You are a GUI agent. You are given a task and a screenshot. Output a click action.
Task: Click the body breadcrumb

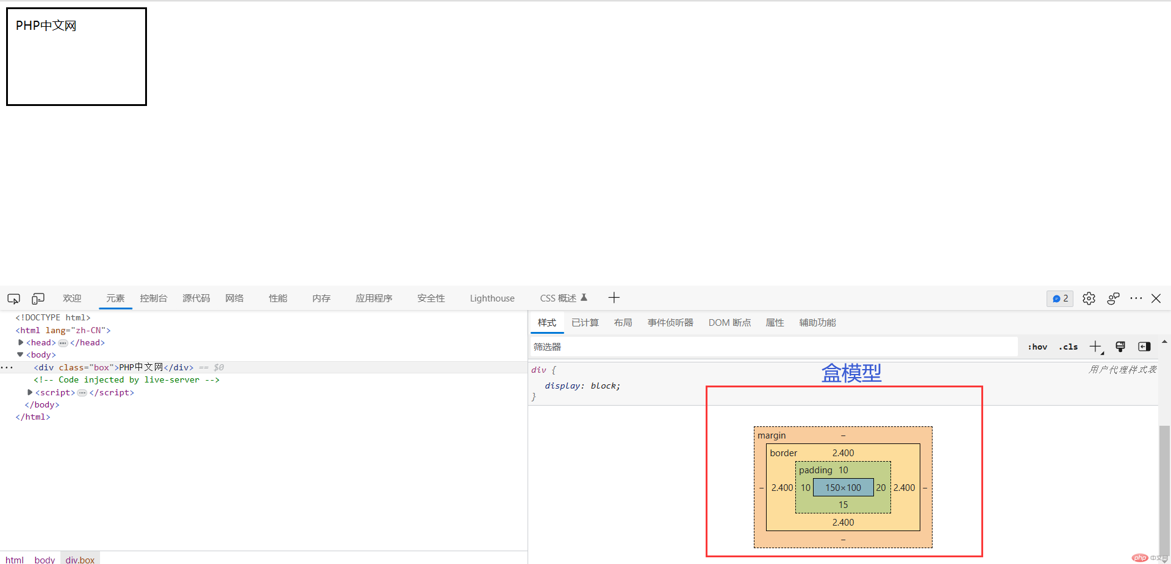coord(45,559)
